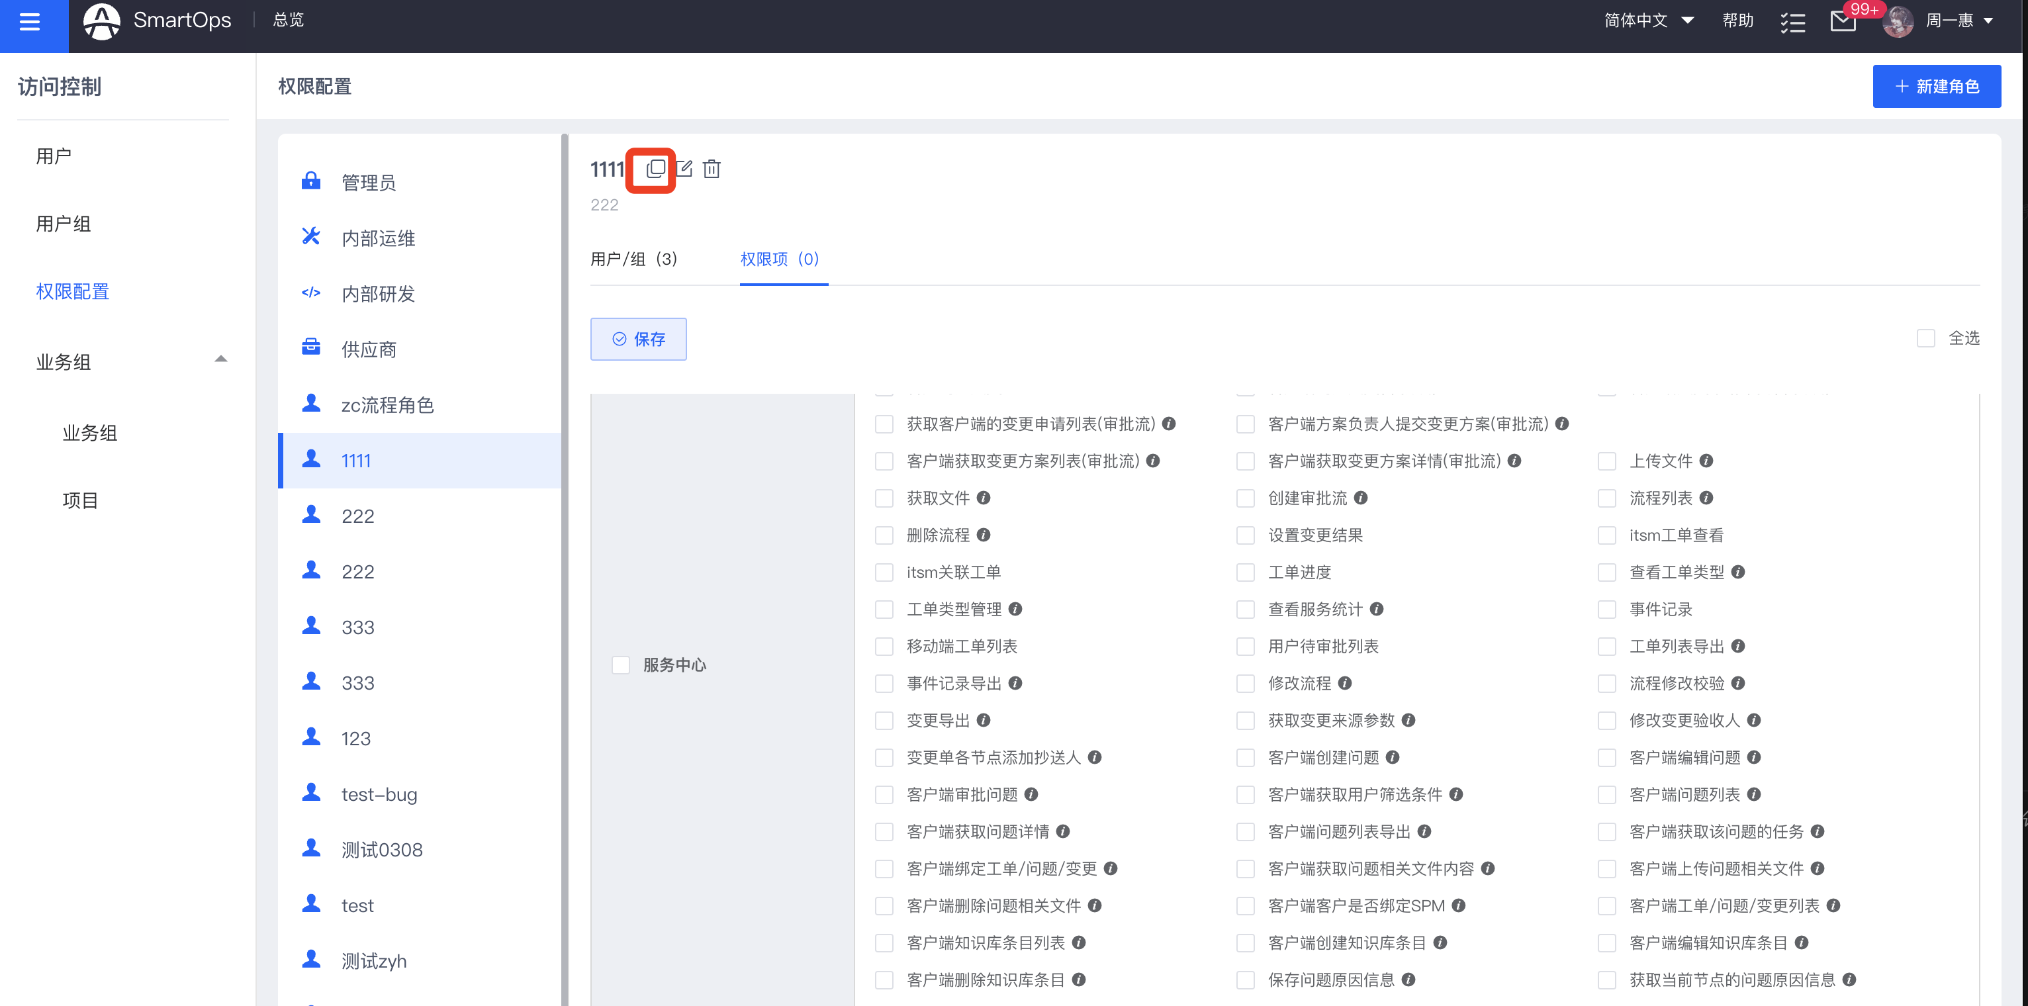Check the 服务中心 checkbox
This screenshot has width=2028, height=1006.
point(621,664)
